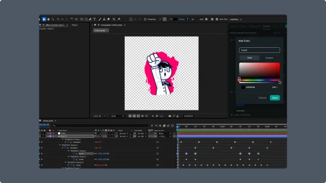
Task: Click the Color name input field
Action: click(259, 50)
